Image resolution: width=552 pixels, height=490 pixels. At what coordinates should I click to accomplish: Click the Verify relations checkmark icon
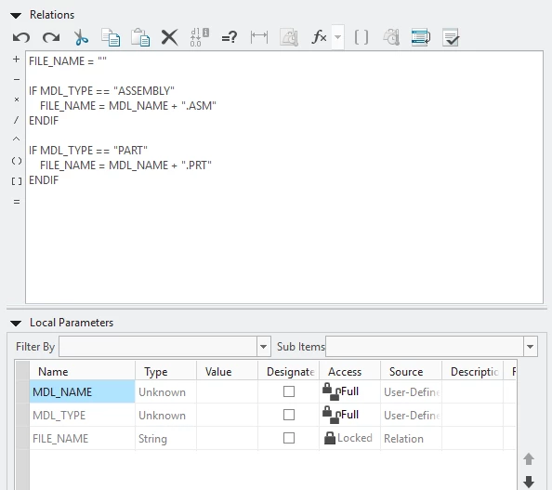[x=451, y=37]
